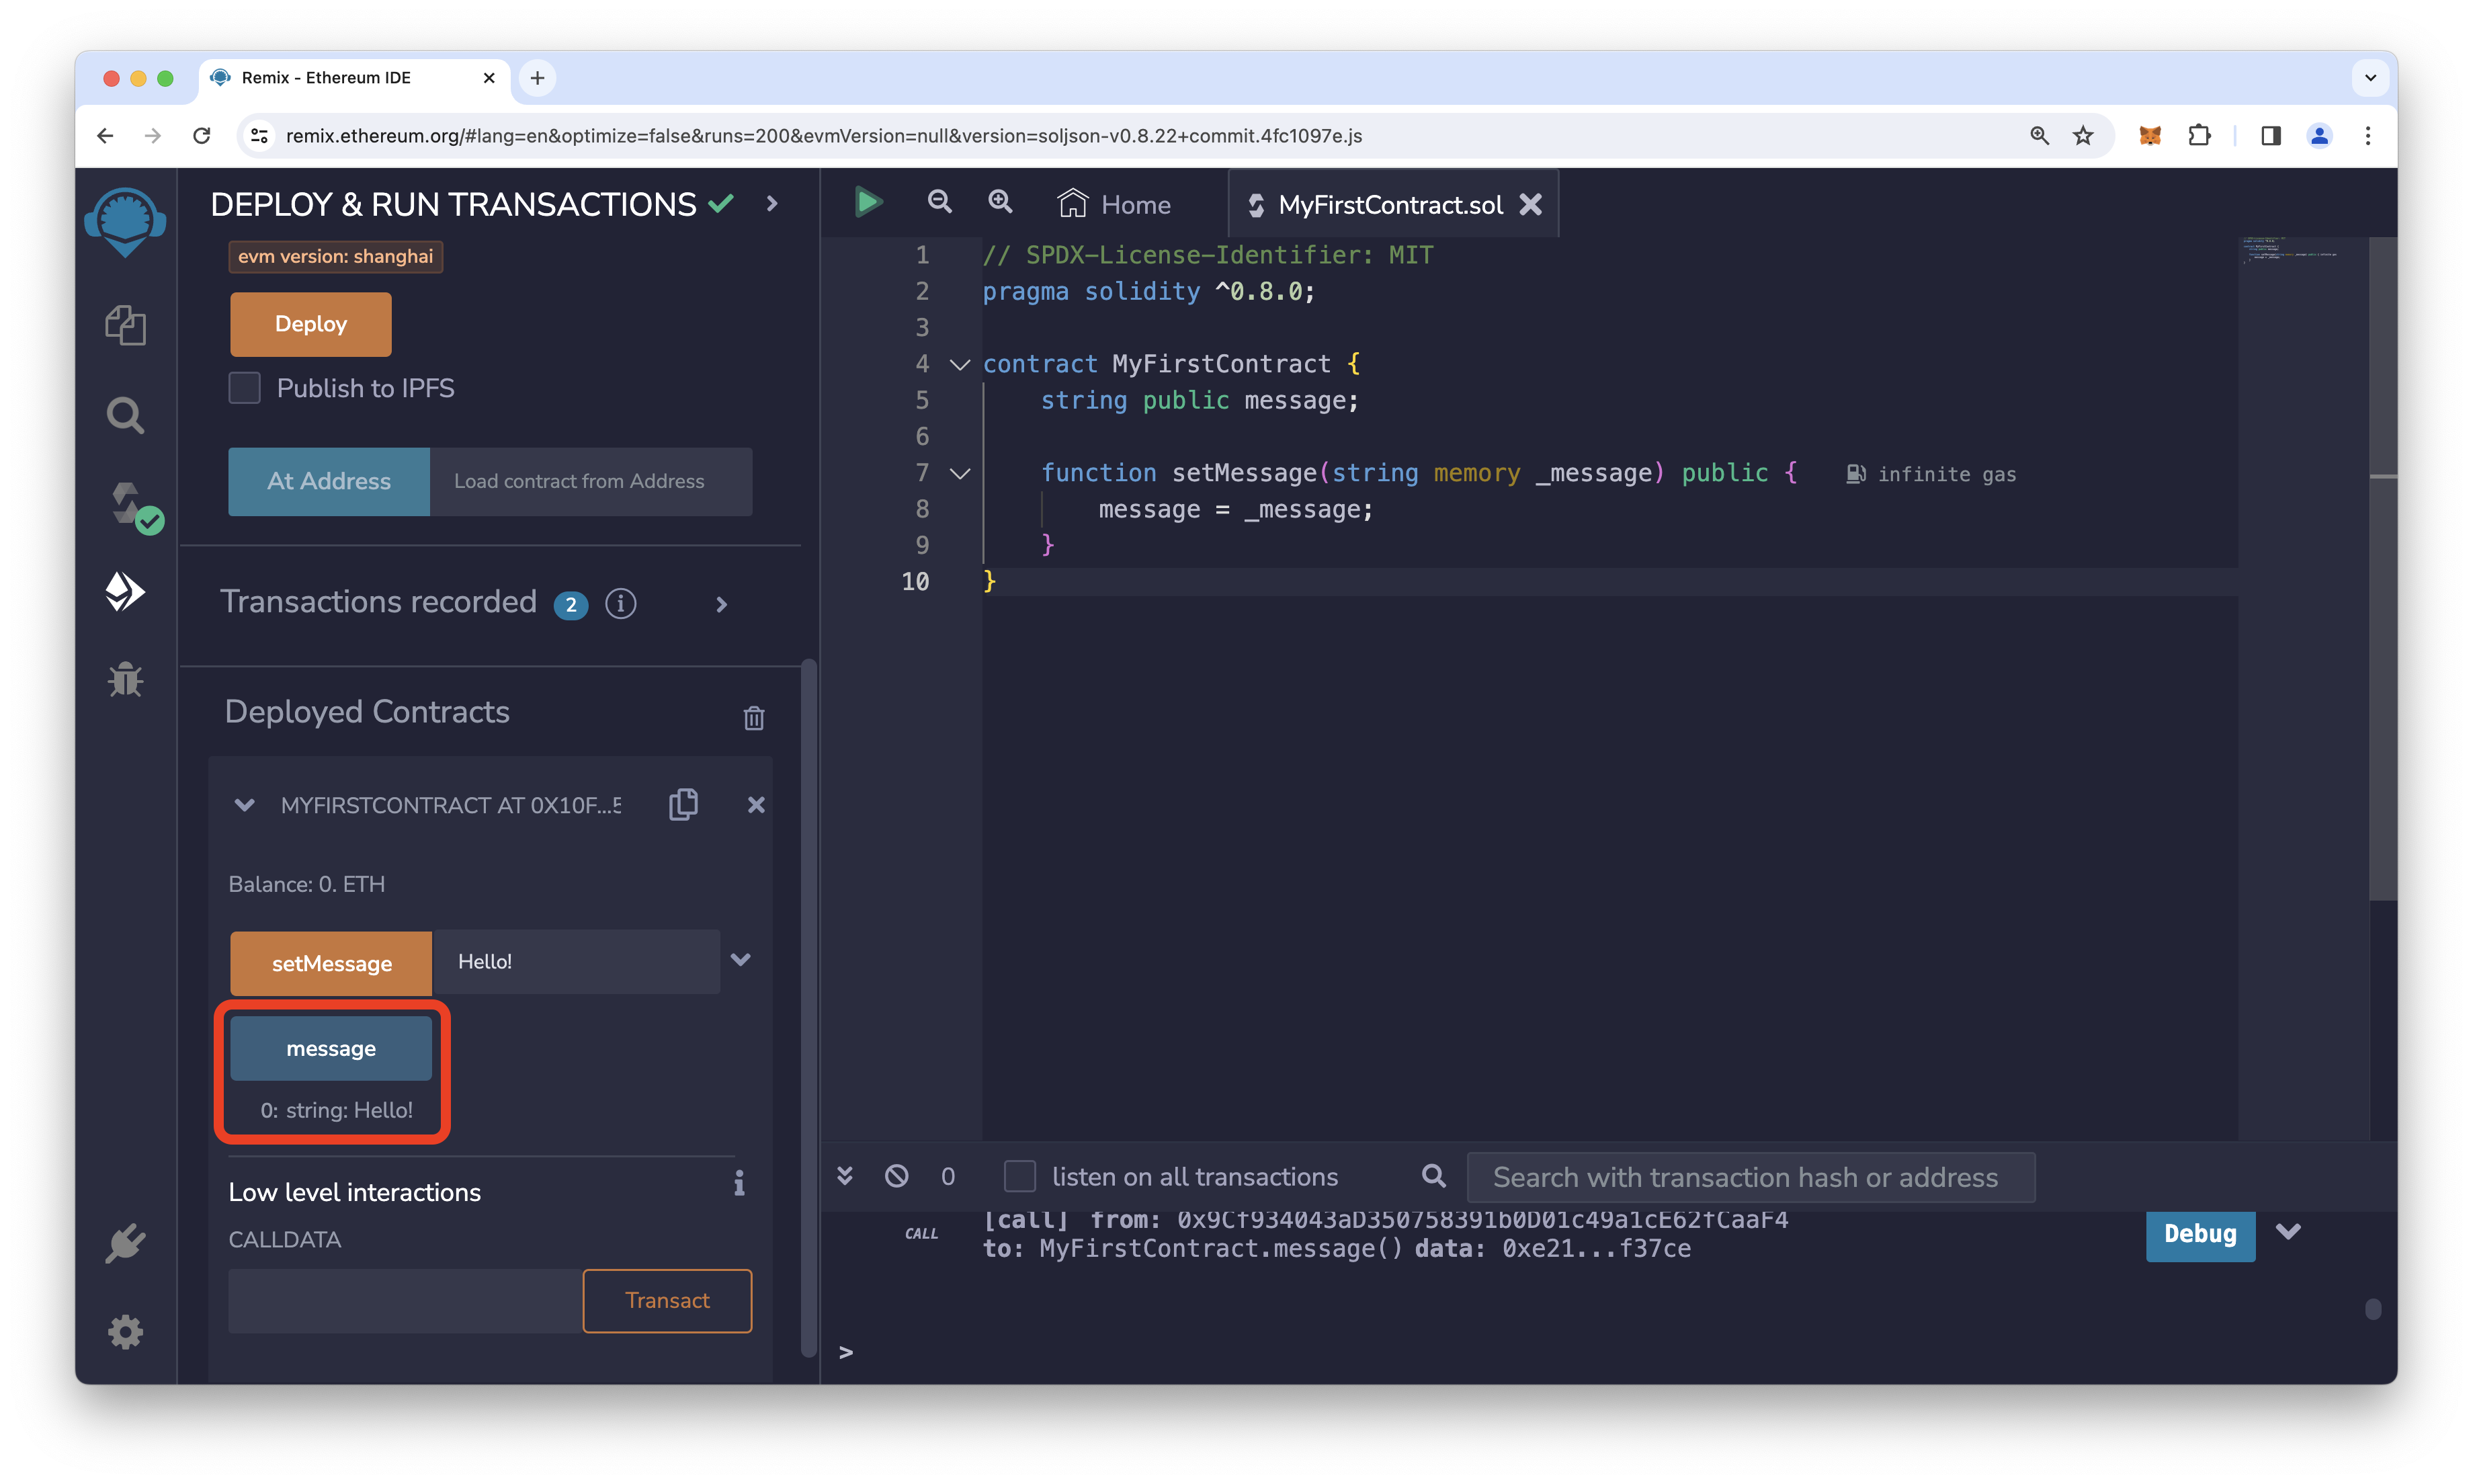Enable Publish to IPFS checkbox
This screenshot has height=1484, width=2473.
point(245,388)
